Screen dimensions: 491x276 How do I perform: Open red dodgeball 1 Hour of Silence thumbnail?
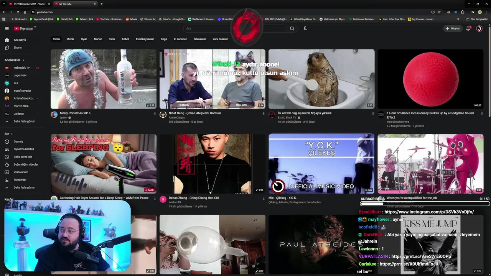click(430, 79)
